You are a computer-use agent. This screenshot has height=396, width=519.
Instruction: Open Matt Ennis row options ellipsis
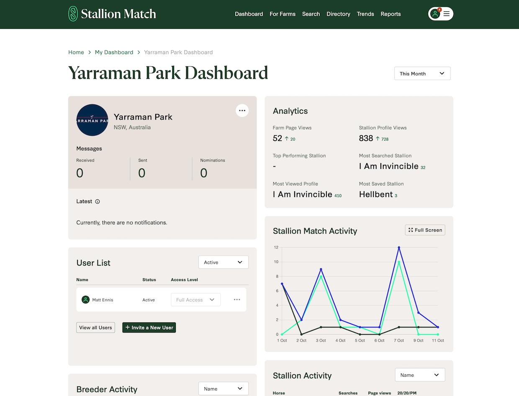pyautogui.click(x=237, y=300)
